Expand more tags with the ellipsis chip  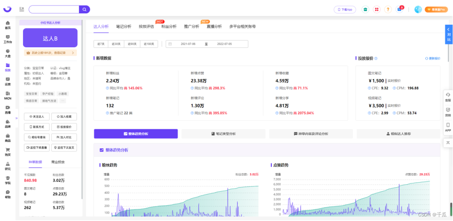point(62,101)
